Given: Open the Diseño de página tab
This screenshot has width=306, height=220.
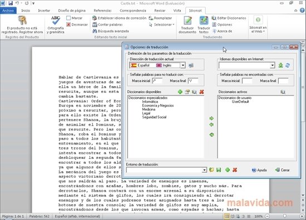Looking at the screenshot, I should 72,11.
